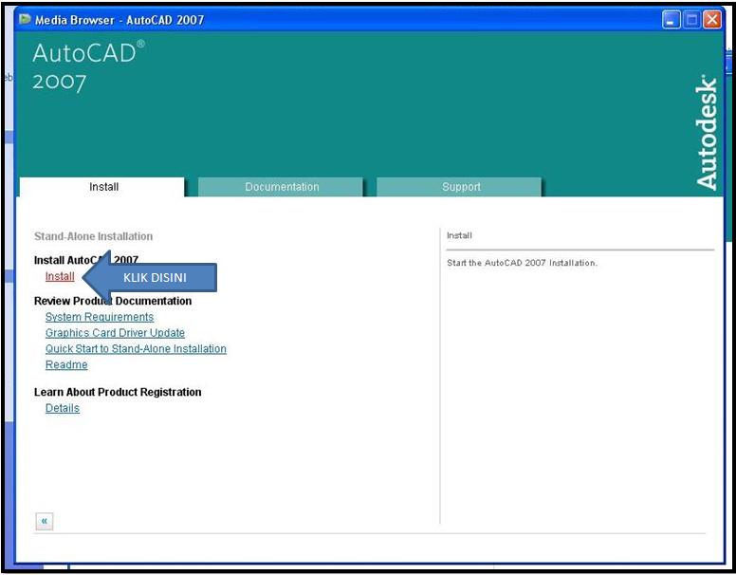
Task: Click 'Review Product Documentation' heading
Action: tap(113, 301)
